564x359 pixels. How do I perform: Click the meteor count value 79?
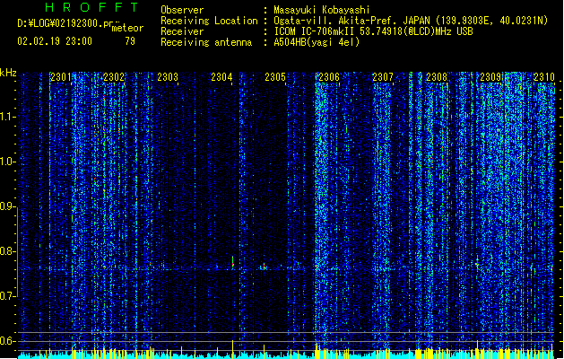click(130, 41)
